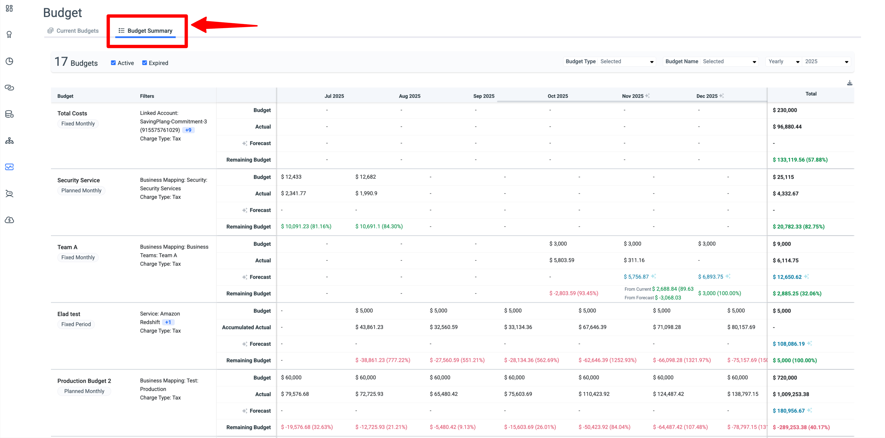Open the Budget Name dropdown
The height and width of the screenshot is (438, 885).
(728, 61)
